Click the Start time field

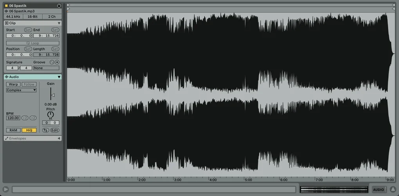coord(19,36)
